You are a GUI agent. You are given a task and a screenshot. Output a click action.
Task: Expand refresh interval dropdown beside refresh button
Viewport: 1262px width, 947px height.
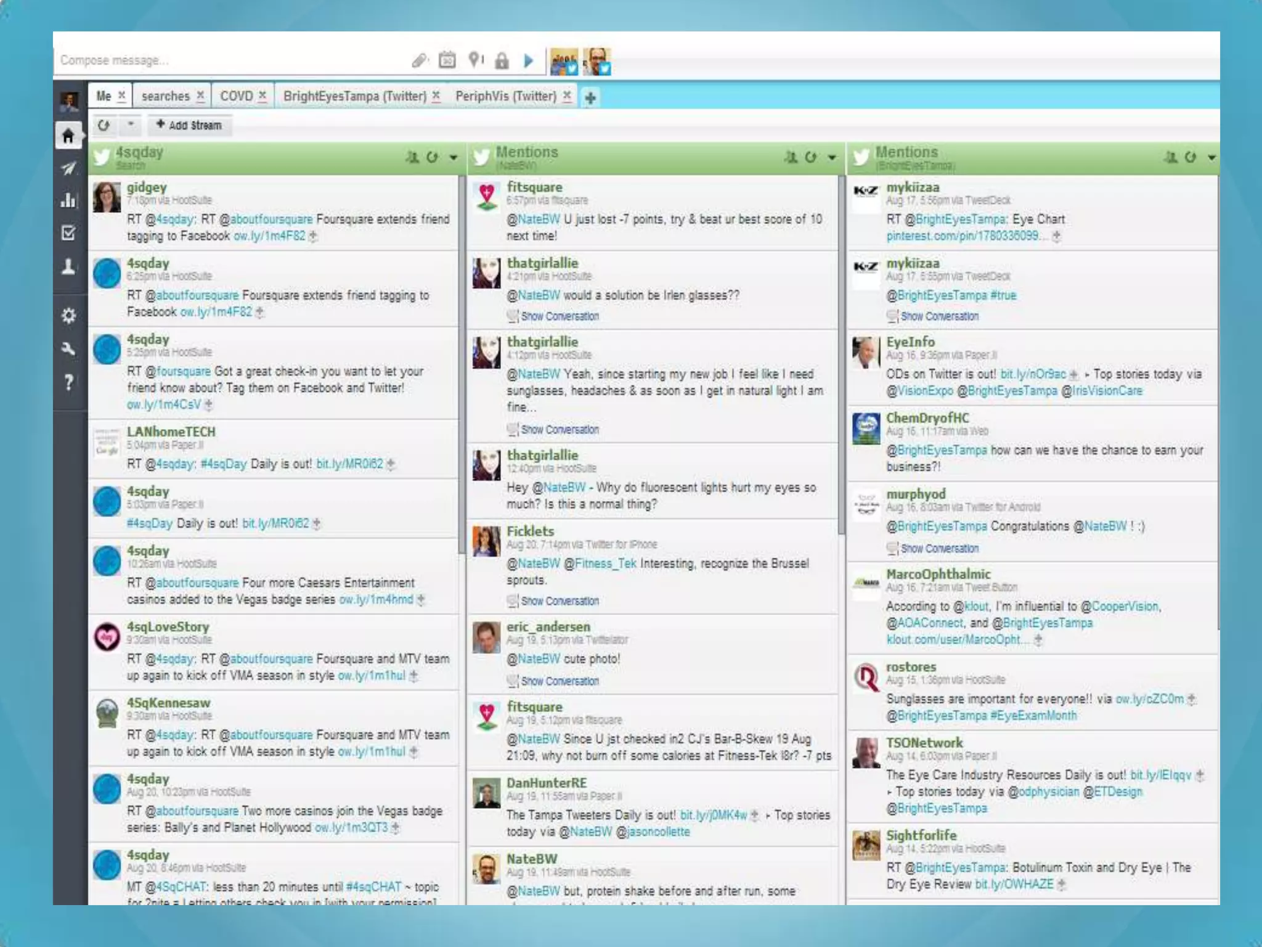coord(131,125)
